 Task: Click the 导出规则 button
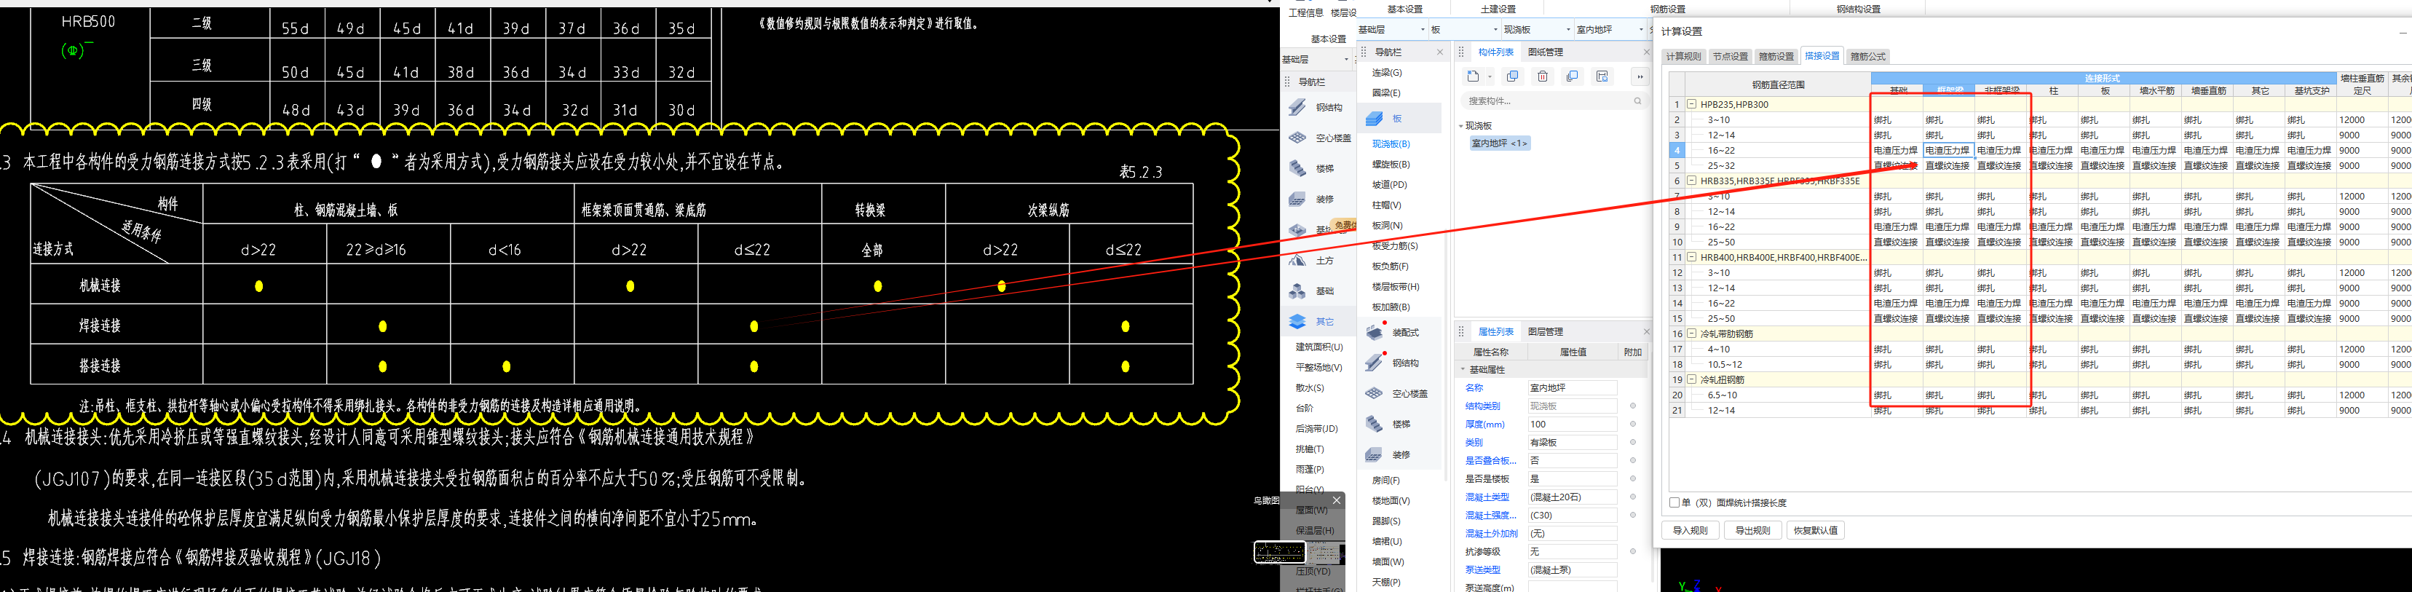[x=1753, y=530]
